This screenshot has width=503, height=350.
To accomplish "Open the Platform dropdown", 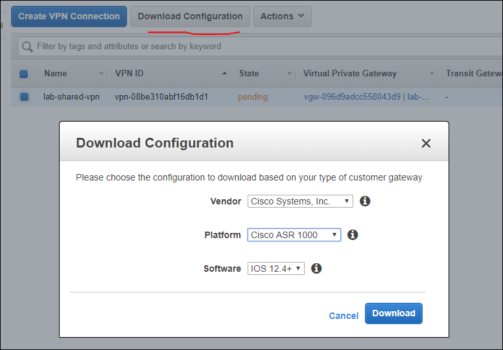I will 294,235.
